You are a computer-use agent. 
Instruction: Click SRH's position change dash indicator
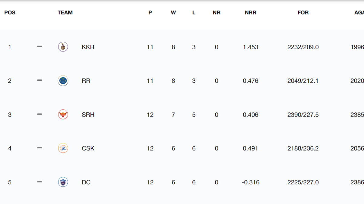(x=39, y=115)
